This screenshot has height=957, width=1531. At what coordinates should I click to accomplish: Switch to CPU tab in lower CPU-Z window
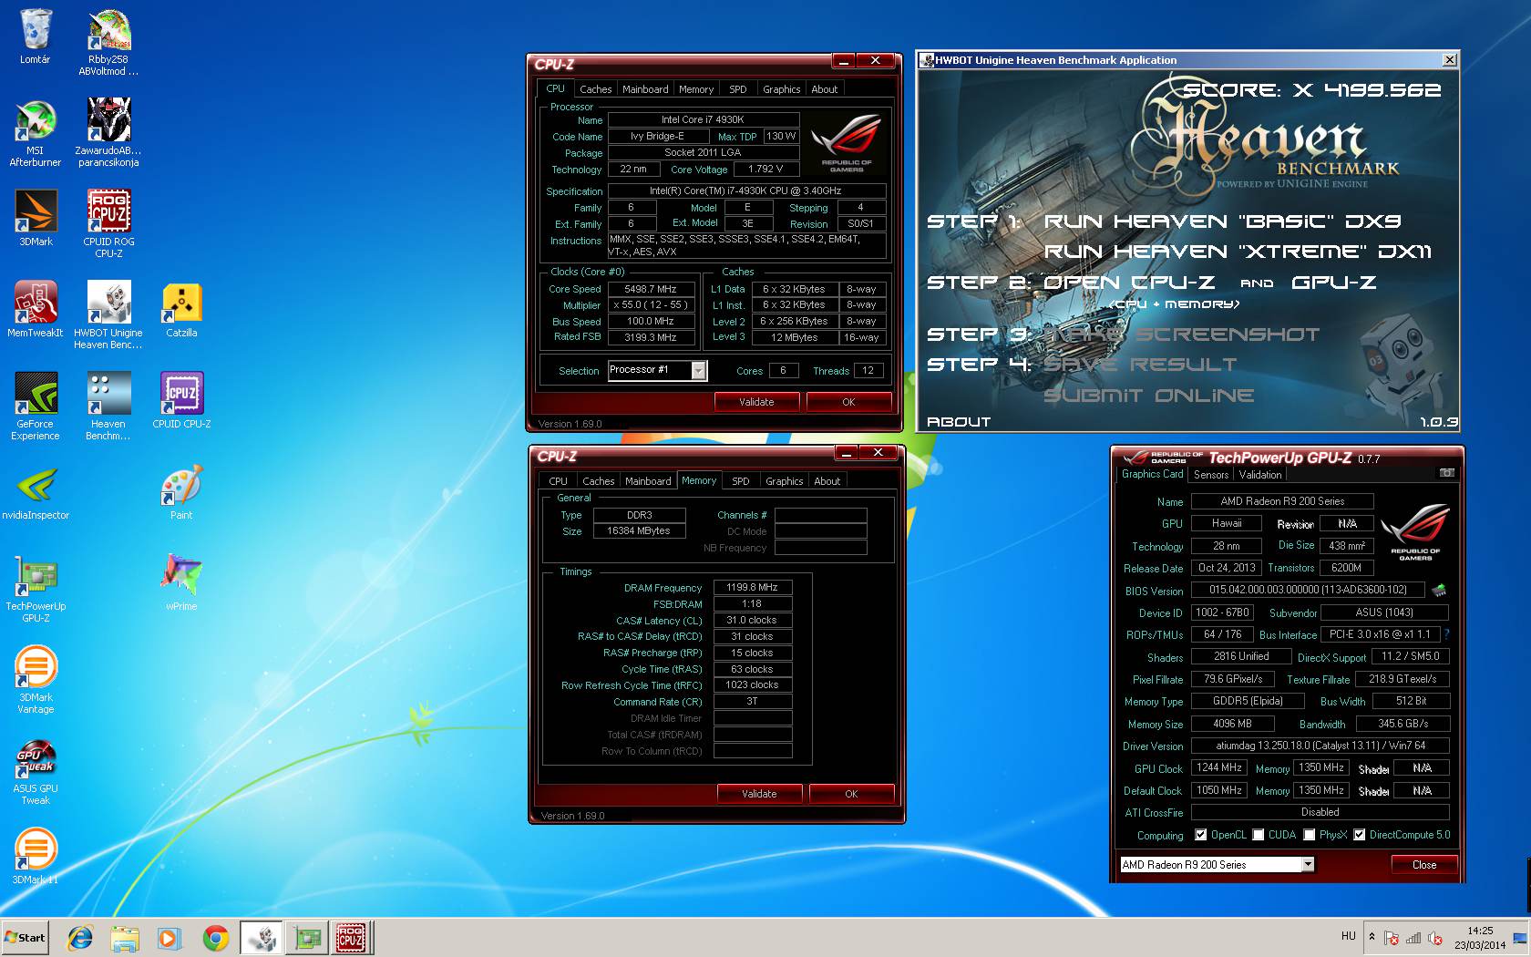[558, 481]
